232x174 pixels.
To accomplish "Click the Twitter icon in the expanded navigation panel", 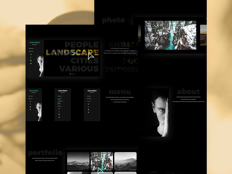I will 59,114.
